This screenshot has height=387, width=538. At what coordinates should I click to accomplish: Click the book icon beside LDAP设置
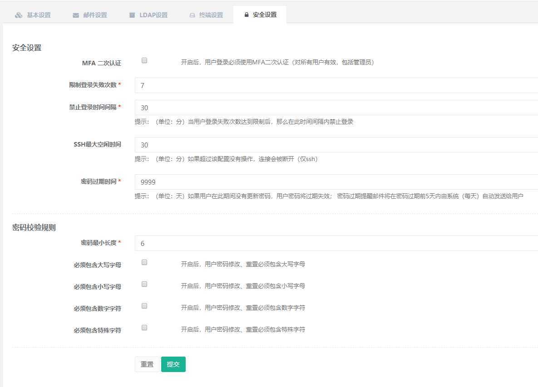132,15
